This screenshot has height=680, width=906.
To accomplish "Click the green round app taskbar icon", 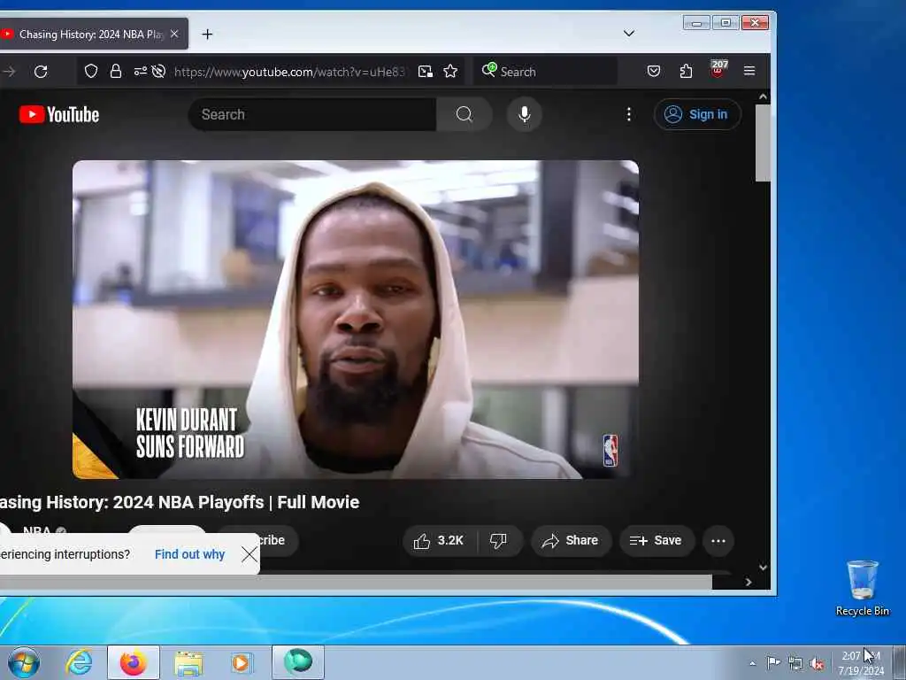I will (x=298, y=662).
